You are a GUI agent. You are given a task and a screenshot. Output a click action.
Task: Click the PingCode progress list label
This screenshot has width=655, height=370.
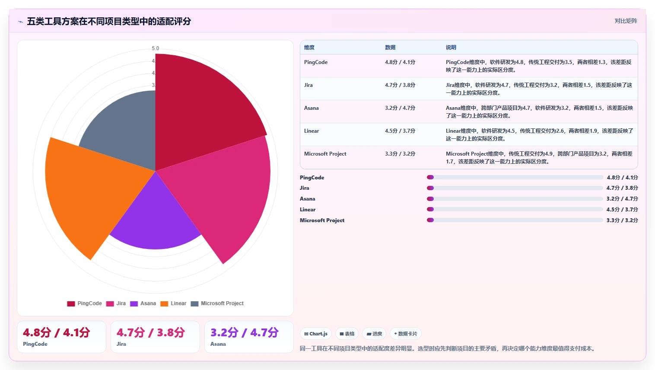click(x=312, y=178)
